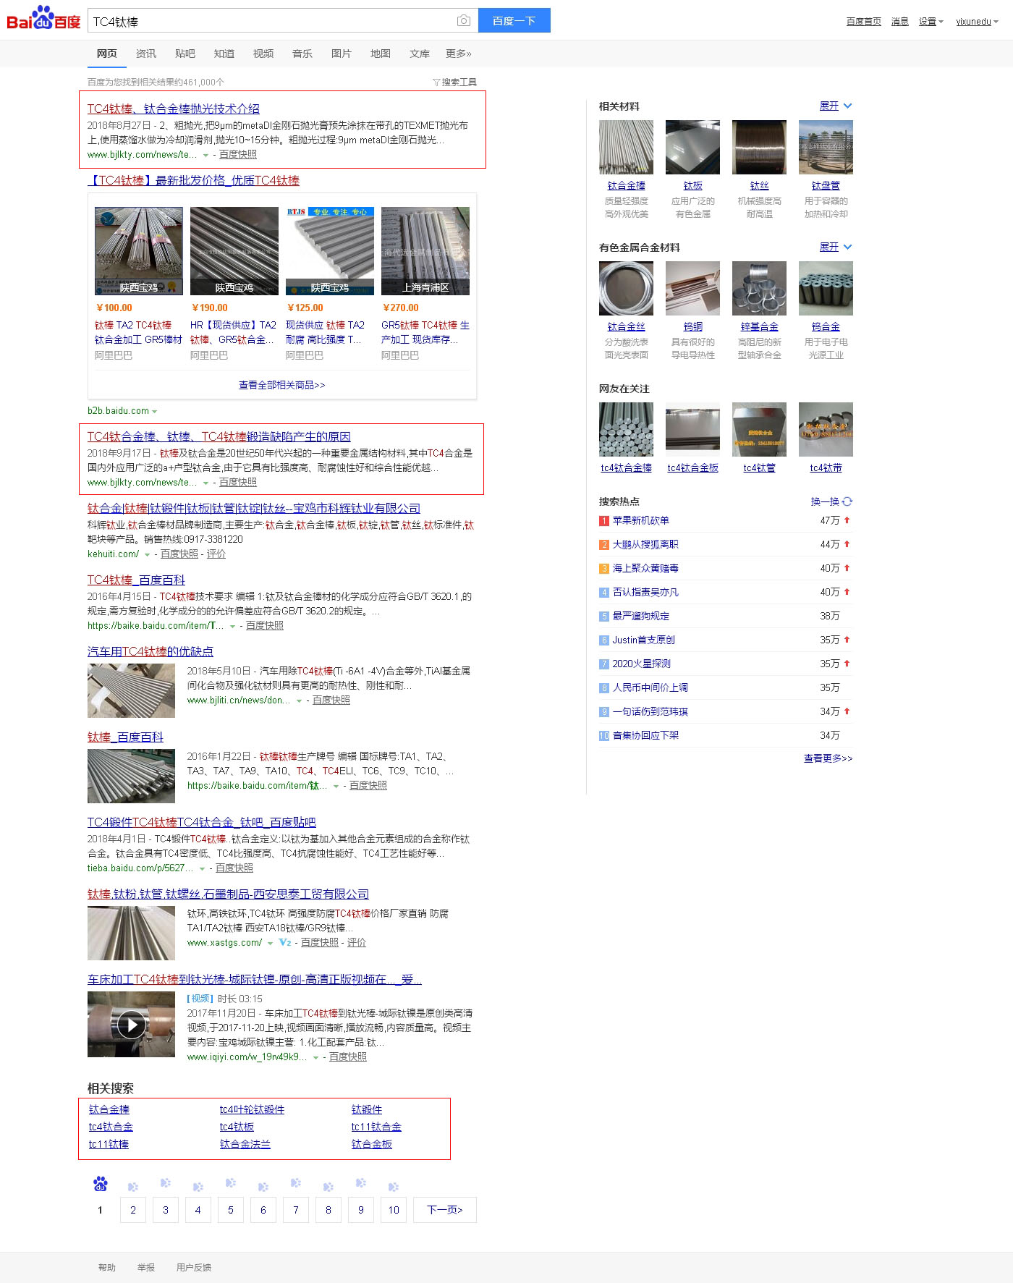Viewport: 1013px width, 1283px height.
Task: Go to results page 10
Action: pyautogui.click(x=394, y=1210)
